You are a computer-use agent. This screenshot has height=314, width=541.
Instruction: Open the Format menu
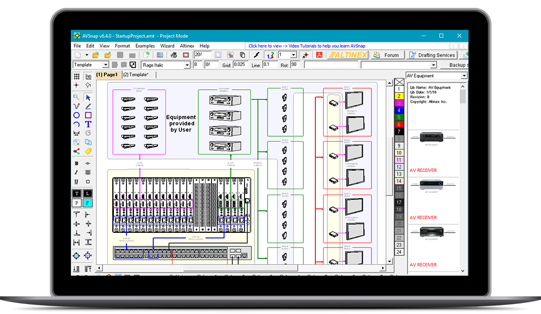(122, 46)
